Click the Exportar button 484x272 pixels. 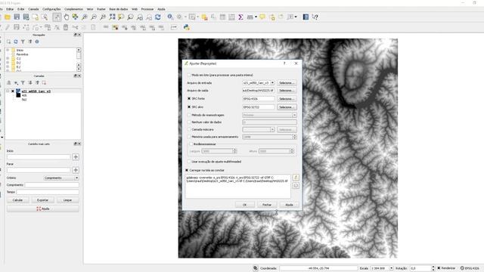pyautogui.click(x=42, y=200)
